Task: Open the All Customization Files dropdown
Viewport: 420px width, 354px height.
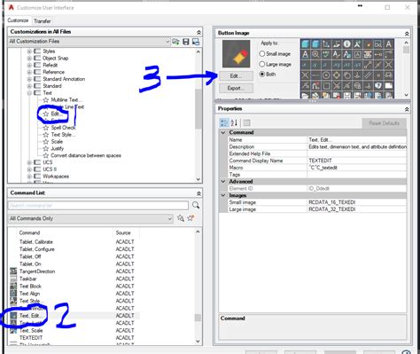Action: tap(89, 42)
